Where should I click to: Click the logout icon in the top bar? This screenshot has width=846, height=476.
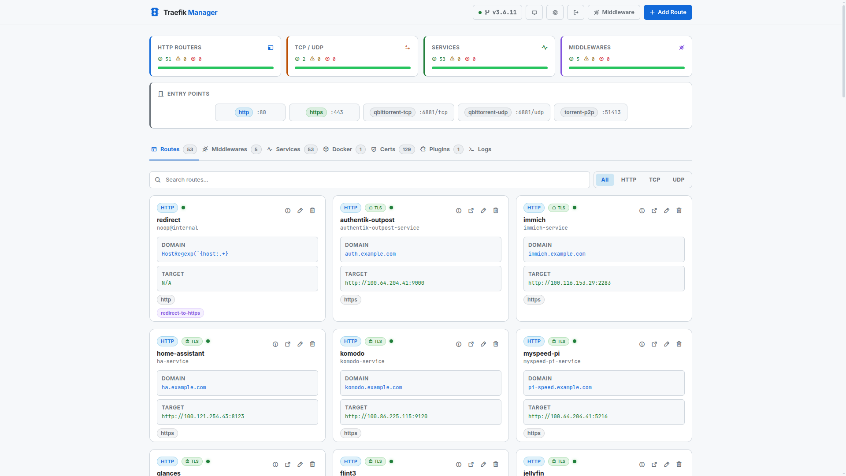click(x=575, y=12)
